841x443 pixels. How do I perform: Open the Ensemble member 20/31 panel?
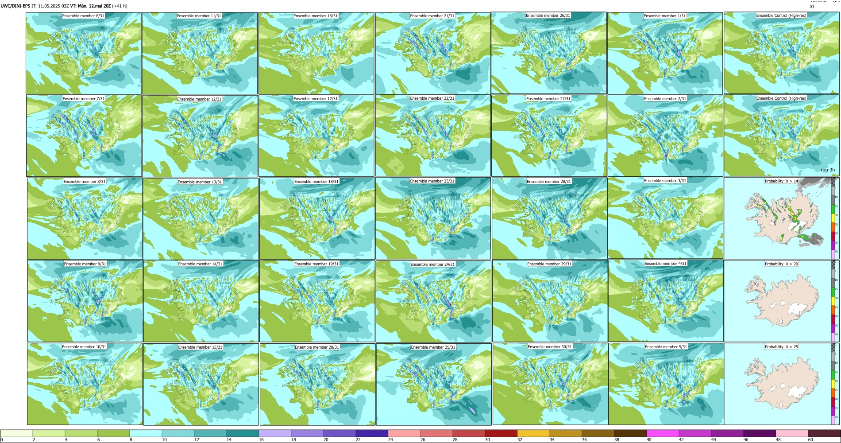point(318,385)
